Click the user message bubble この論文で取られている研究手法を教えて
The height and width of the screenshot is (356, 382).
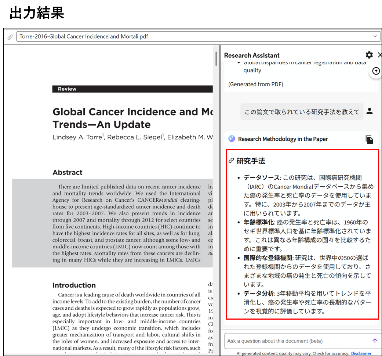pyautogui.click(x=302, y=112)
